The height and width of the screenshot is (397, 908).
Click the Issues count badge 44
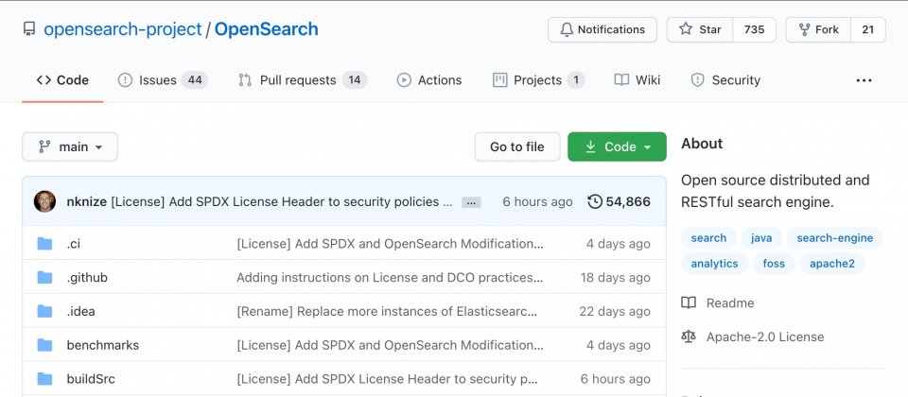pos(195,80)
